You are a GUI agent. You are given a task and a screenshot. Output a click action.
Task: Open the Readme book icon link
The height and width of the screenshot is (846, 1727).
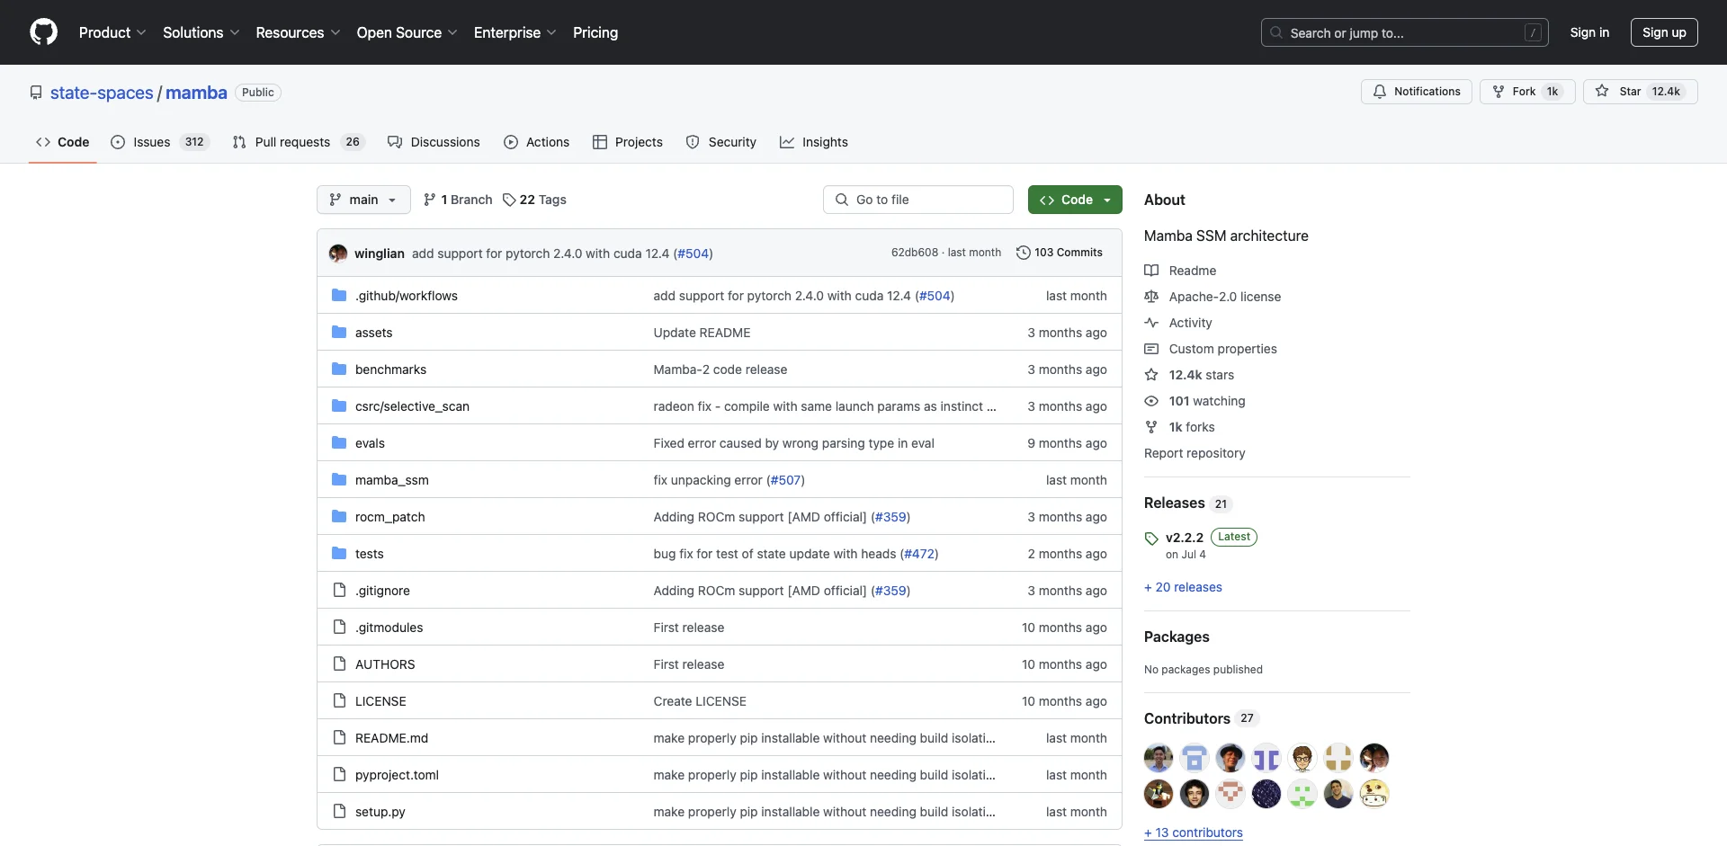click(1151, 271)
